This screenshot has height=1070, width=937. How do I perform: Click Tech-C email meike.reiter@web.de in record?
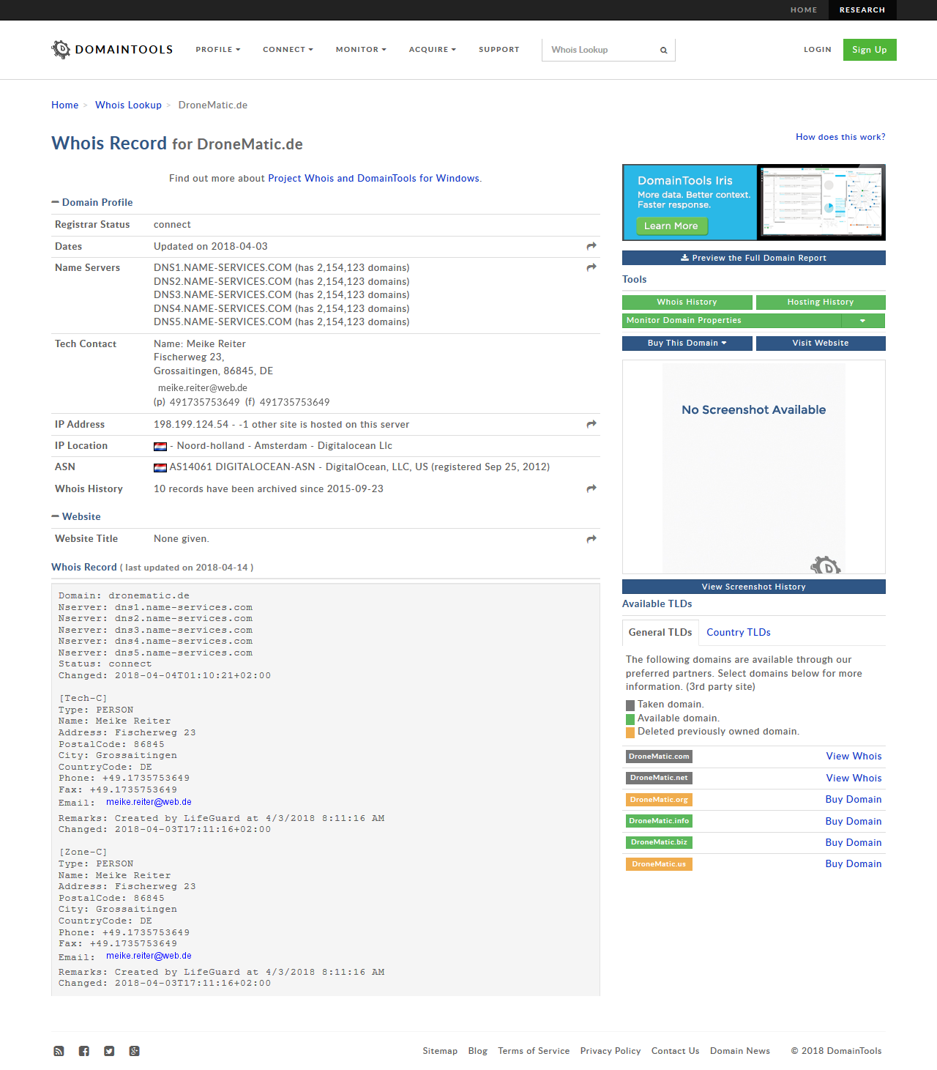[149, 802]
